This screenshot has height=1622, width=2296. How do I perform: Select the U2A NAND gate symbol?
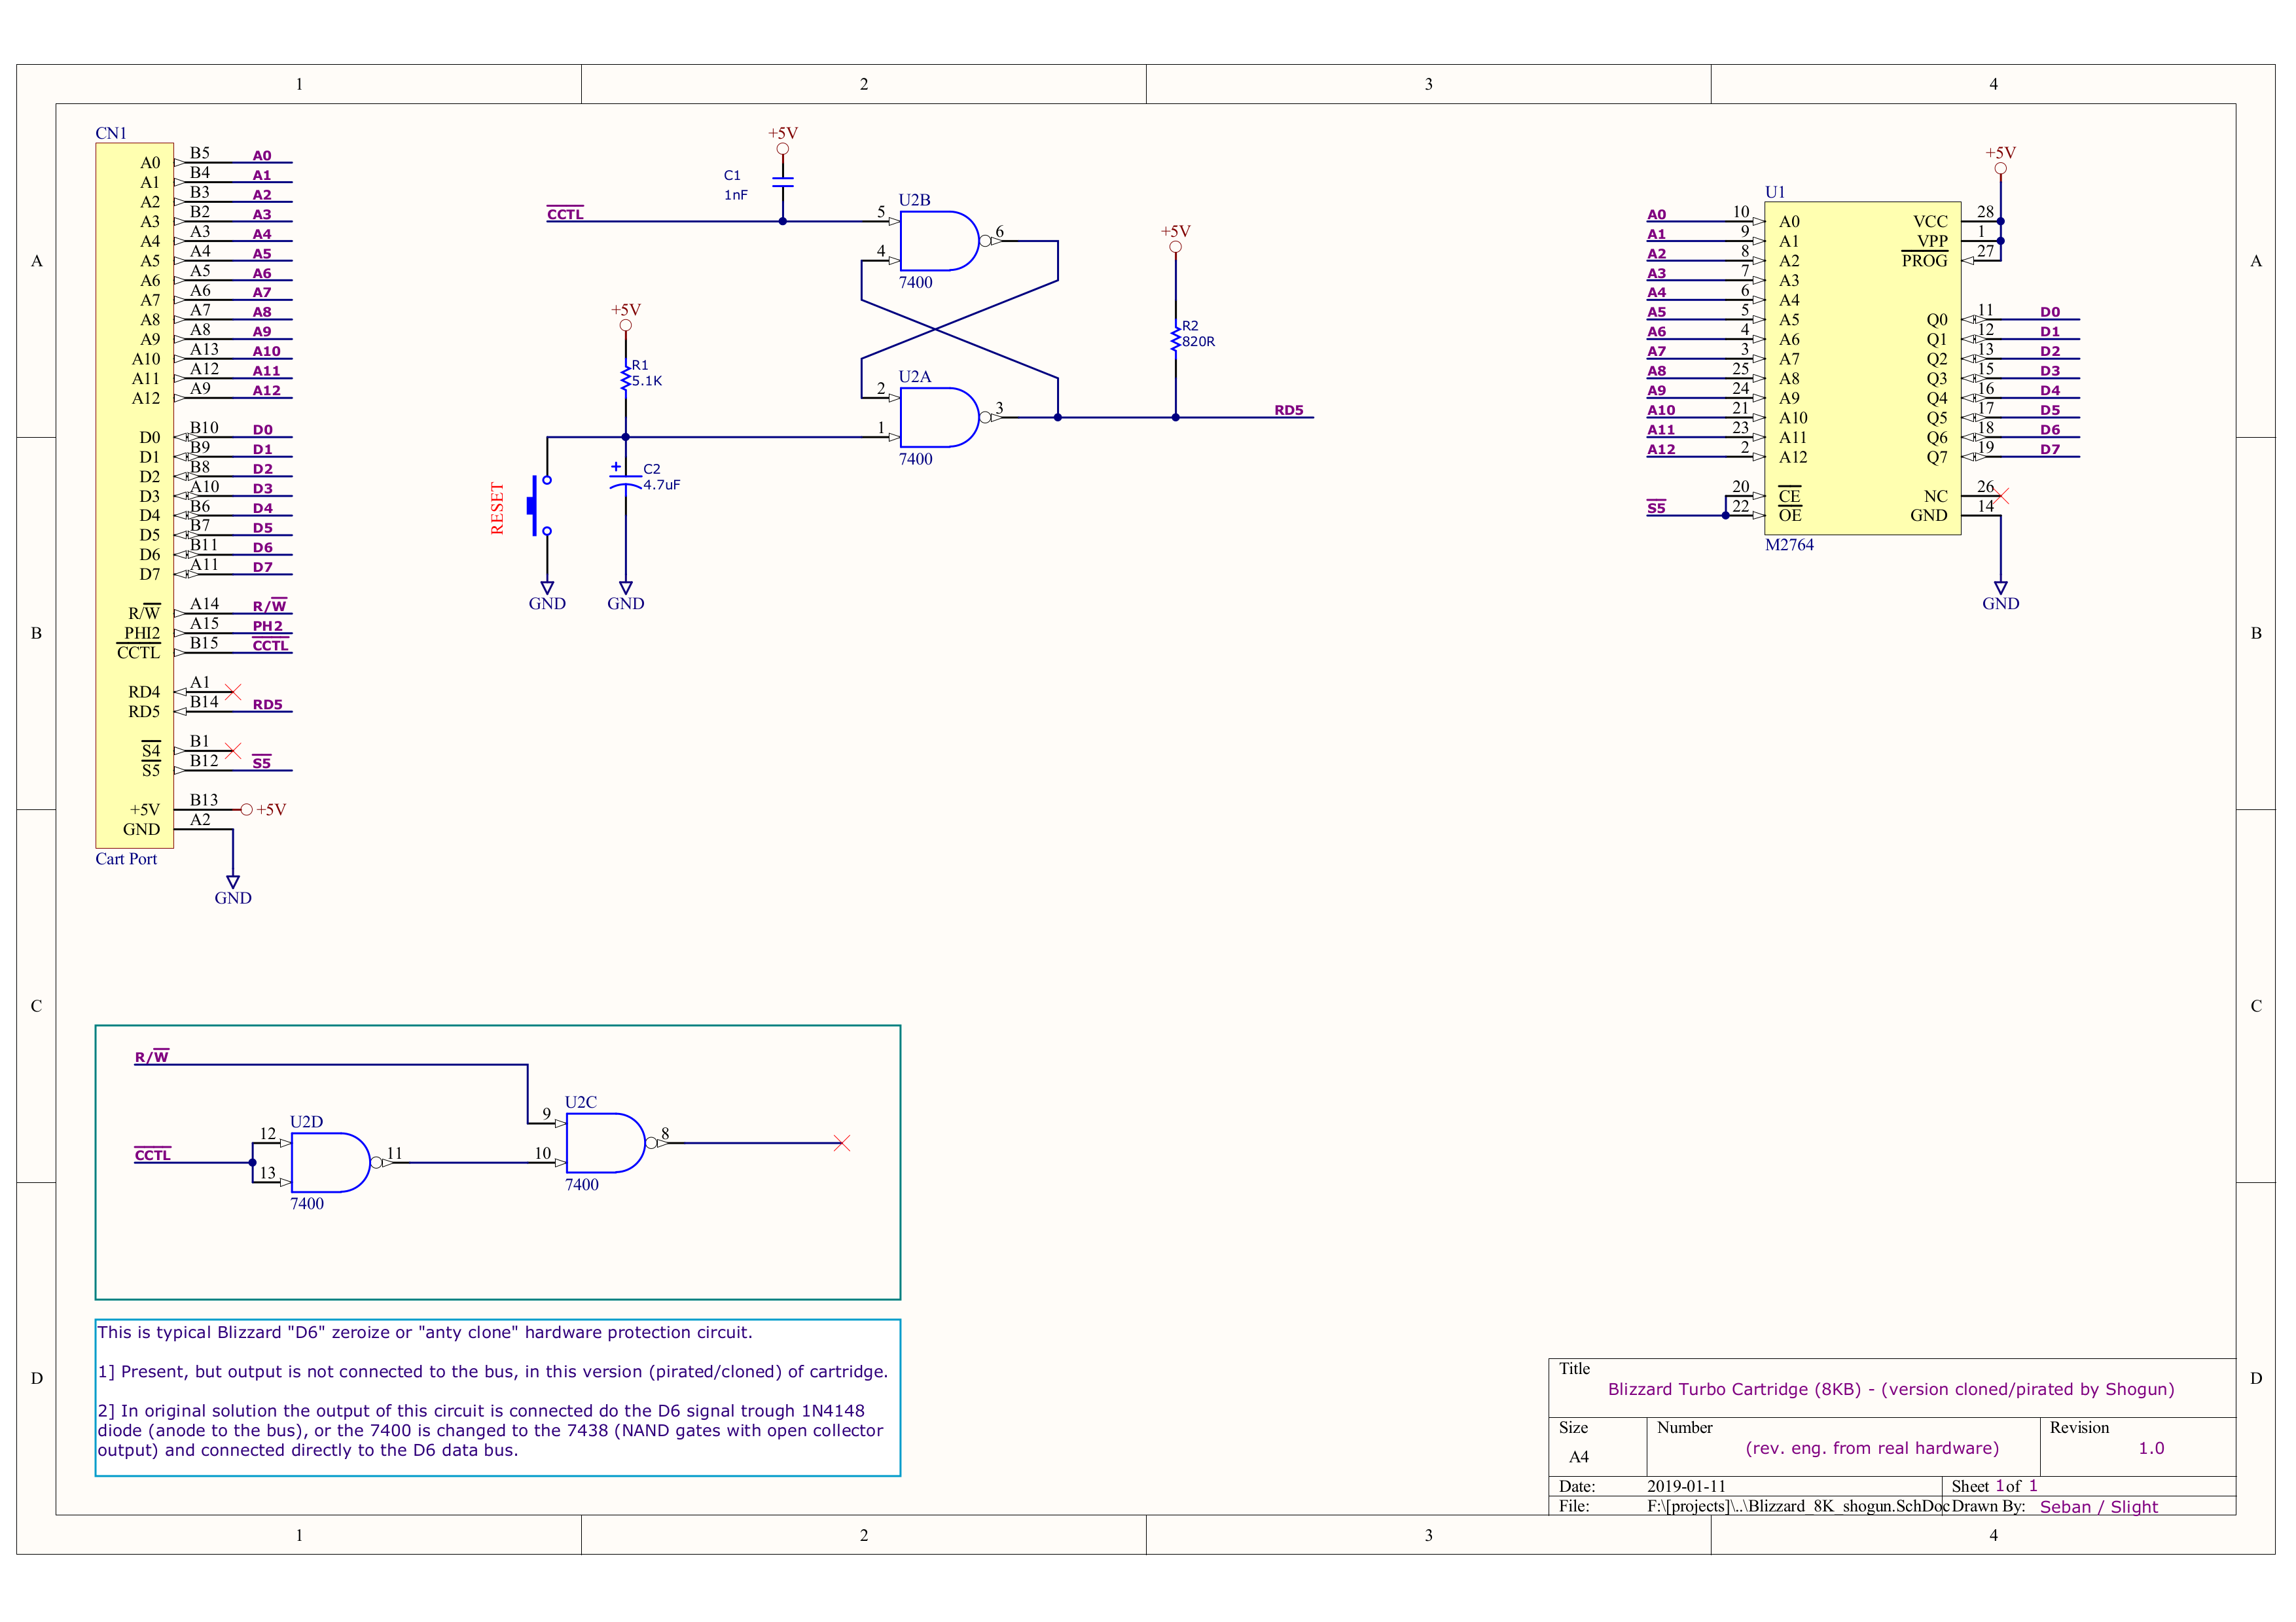tap(940, 417)
